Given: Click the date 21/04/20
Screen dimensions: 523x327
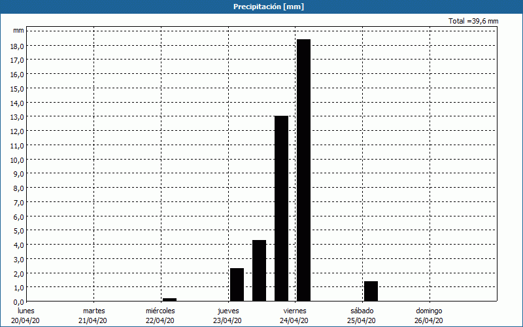Looking at the screenshot, I should tap(93, 320).
